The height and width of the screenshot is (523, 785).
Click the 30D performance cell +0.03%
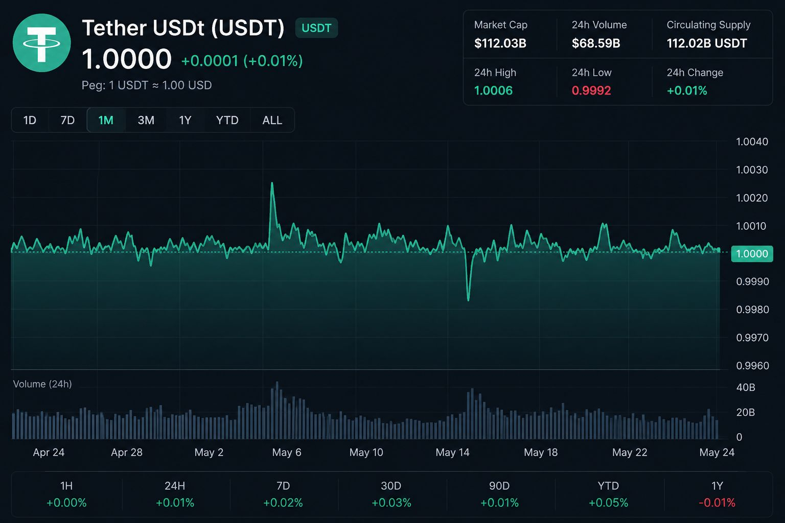(x=391, y=494)
